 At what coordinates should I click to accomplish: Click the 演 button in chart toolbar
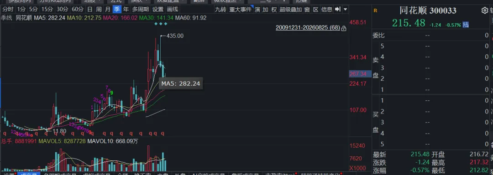257,9
